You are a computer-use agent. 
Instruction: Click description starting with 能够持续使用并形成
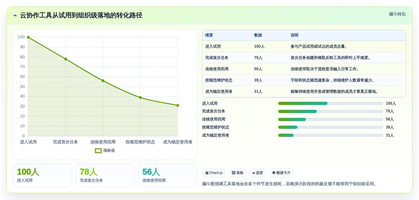coord(335,91)
